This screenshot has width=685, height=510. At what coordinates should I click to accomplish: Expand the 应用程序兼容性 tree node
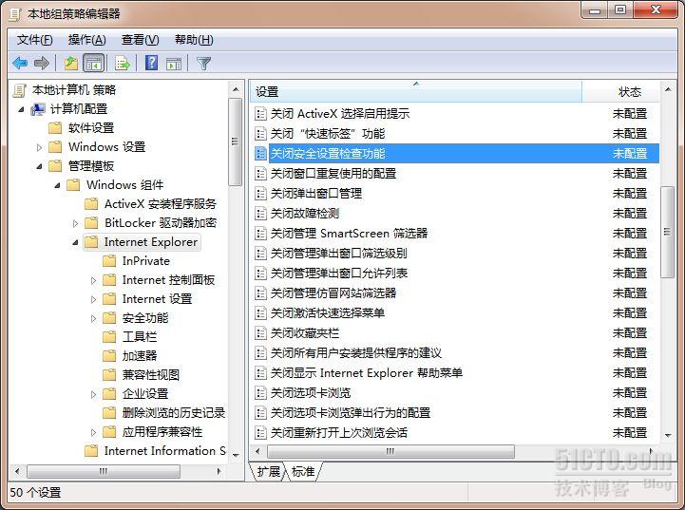[93, 432]
